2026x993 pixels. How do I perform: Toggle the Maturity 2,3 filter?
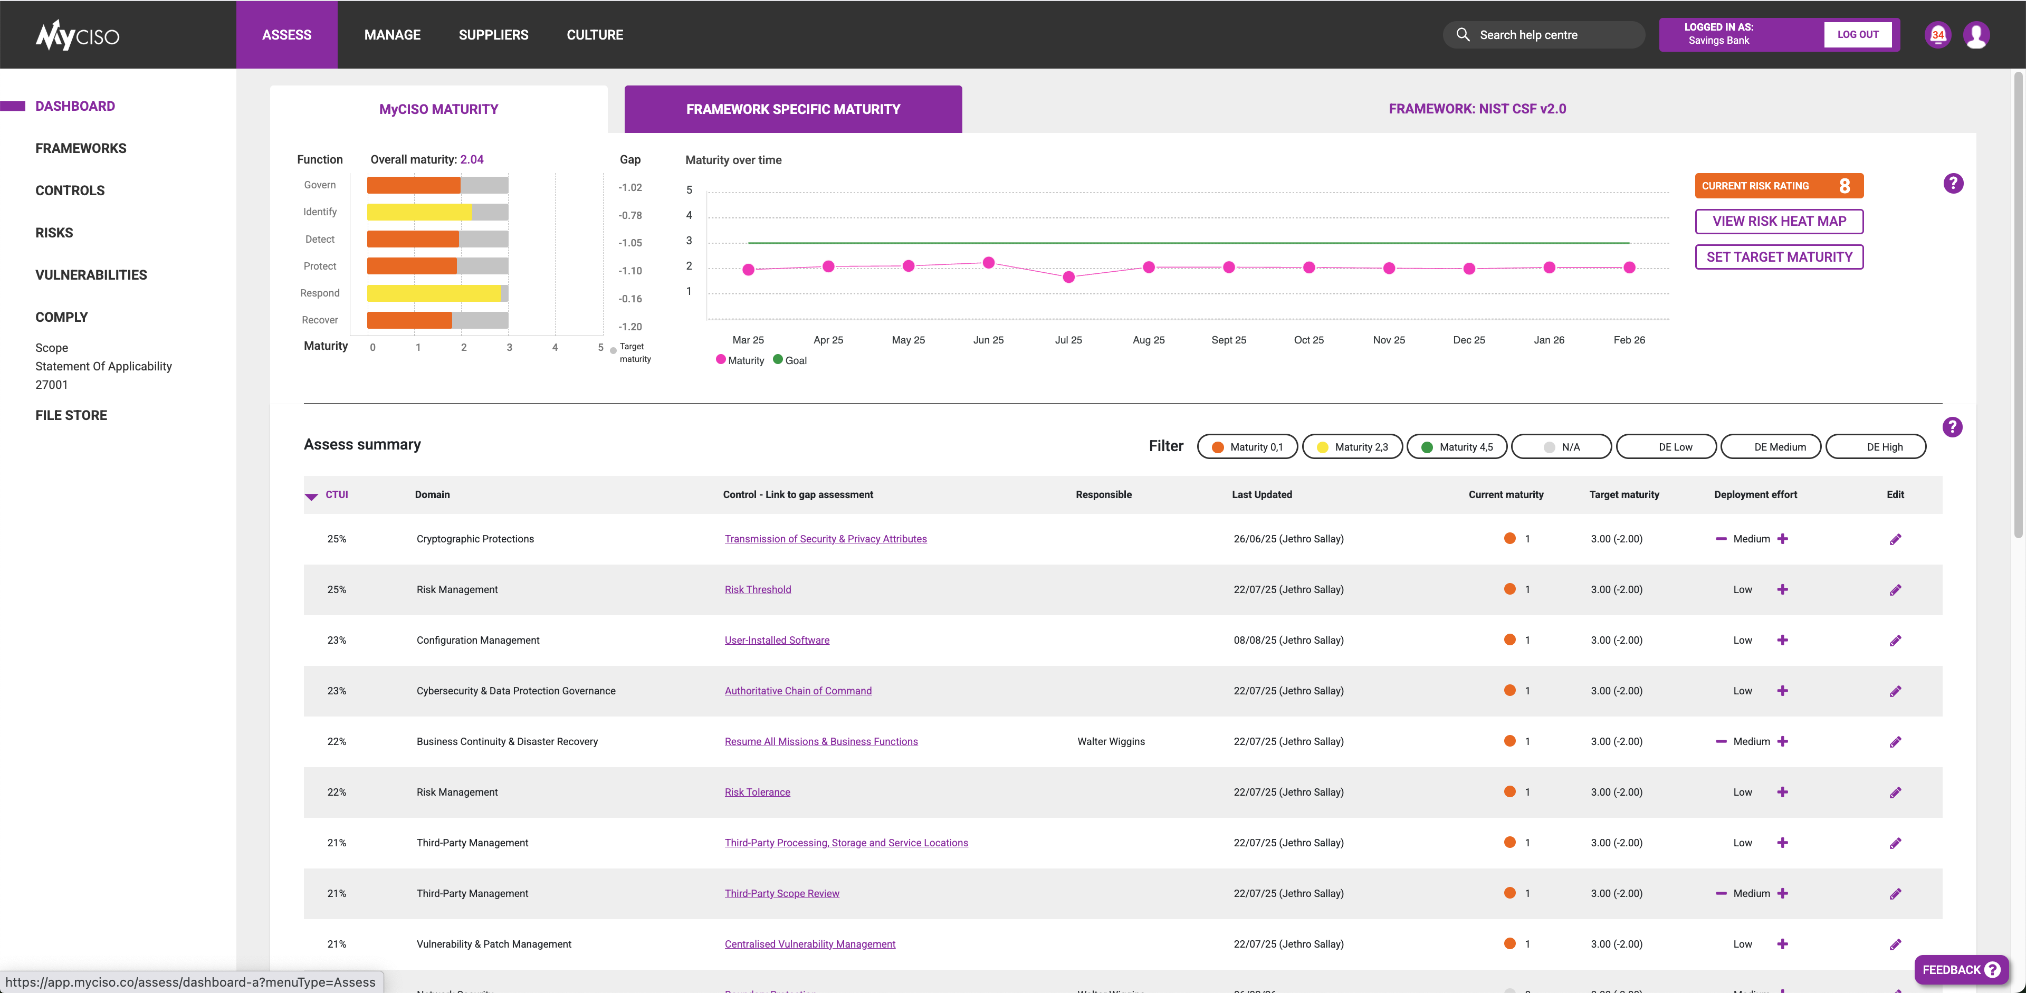(1353, 446)
